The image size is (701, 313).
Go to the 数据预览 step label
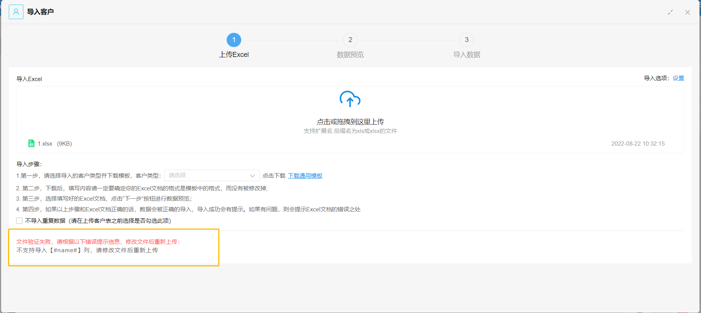tap(350, 55)
